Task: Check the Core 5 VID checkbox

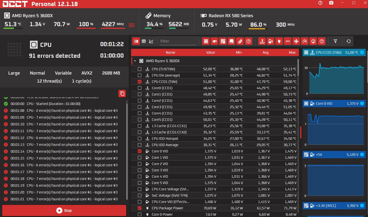Action: point(140,183)
